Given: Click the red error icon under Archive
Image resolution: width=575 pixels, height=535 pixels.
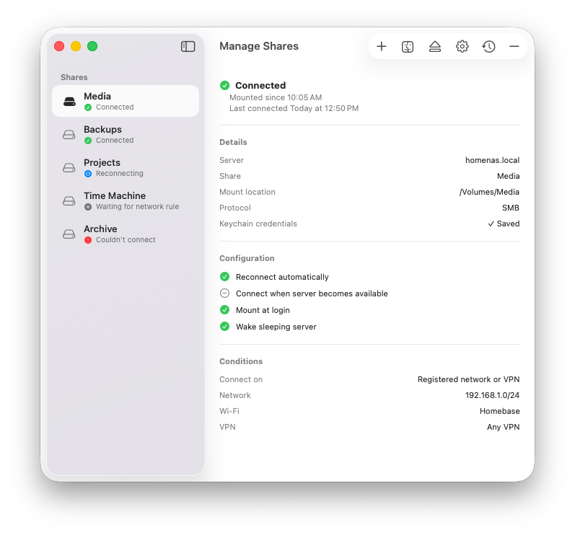Looking at the screenshot, I should [x=88, y=240].
